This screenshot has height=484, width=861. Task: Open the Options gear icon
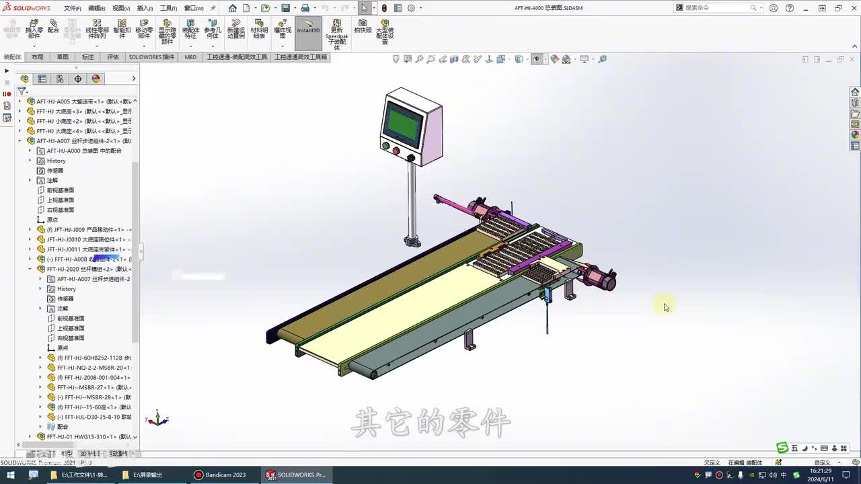[x=411, y=8]
